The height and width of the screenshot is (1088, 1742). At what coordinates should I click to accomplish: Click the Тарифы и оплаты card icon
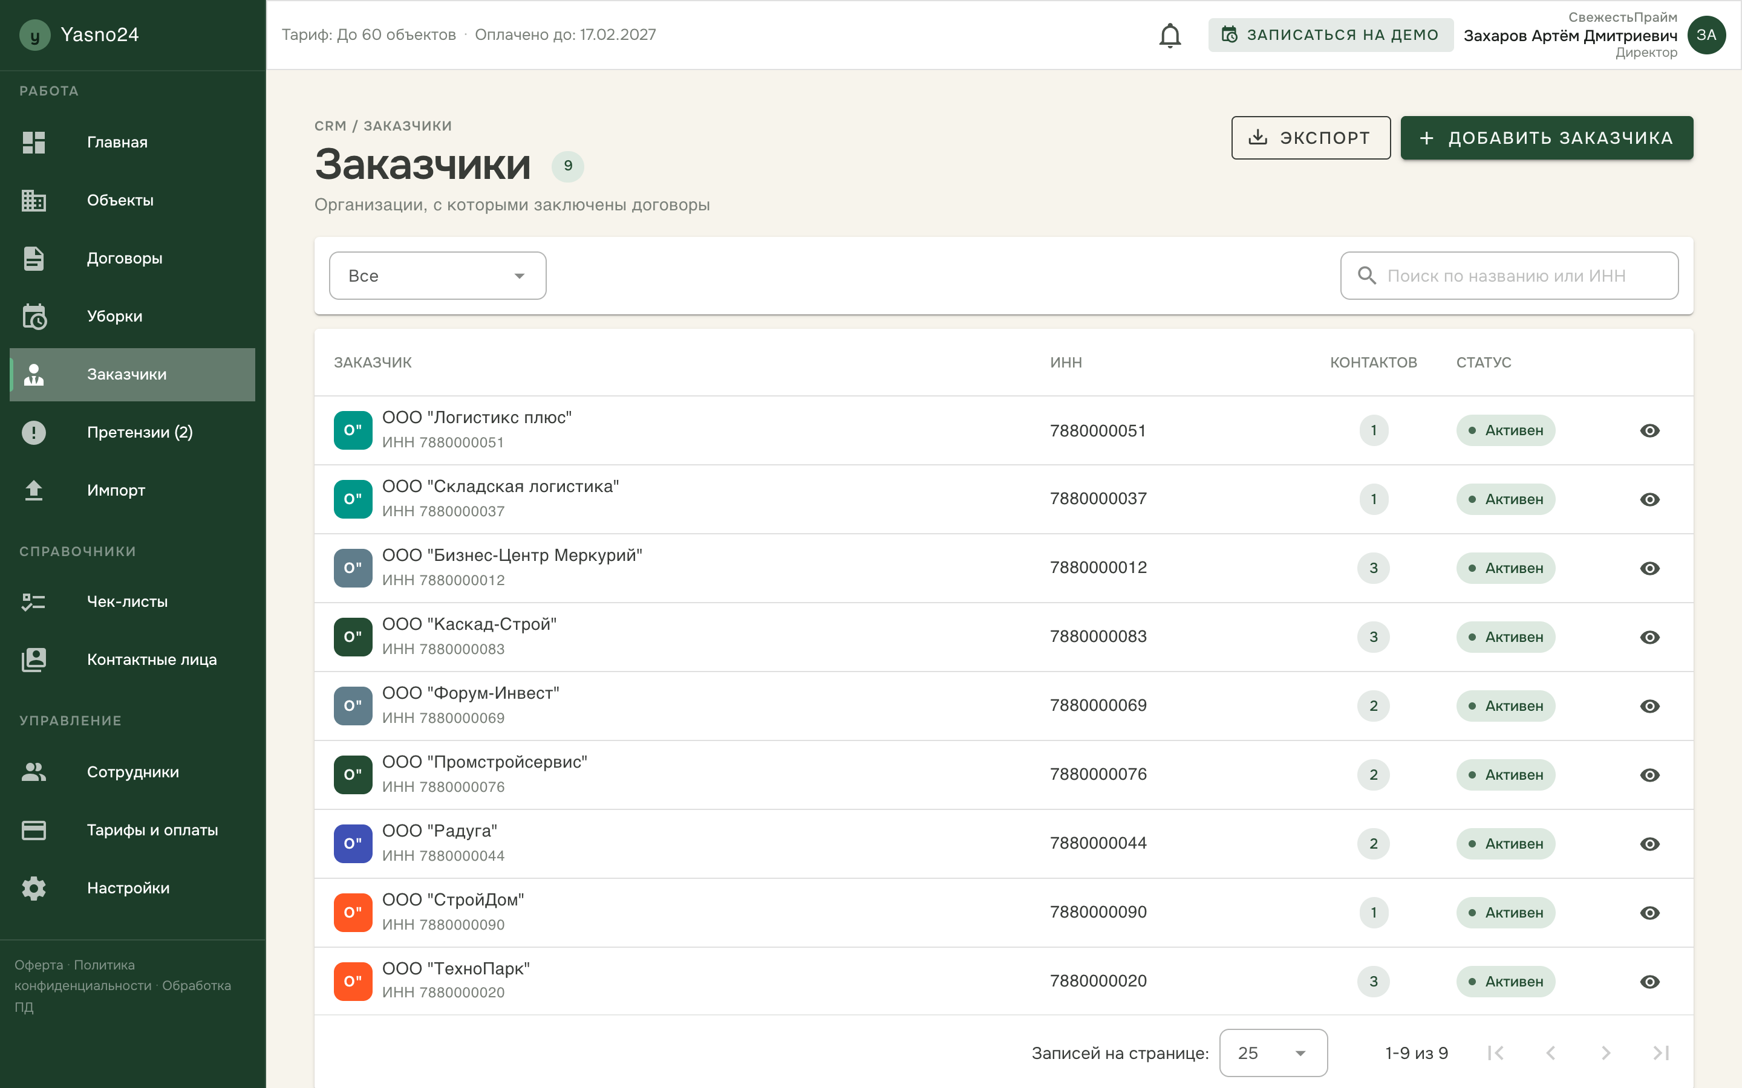(34, 831)
